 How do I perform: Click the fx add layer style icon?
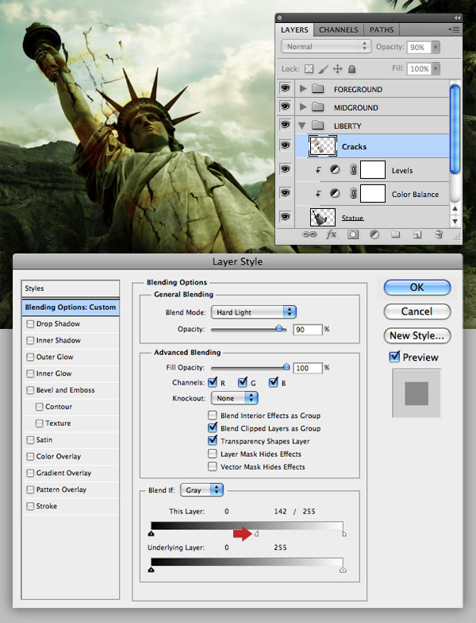click(x=332, y=234)
